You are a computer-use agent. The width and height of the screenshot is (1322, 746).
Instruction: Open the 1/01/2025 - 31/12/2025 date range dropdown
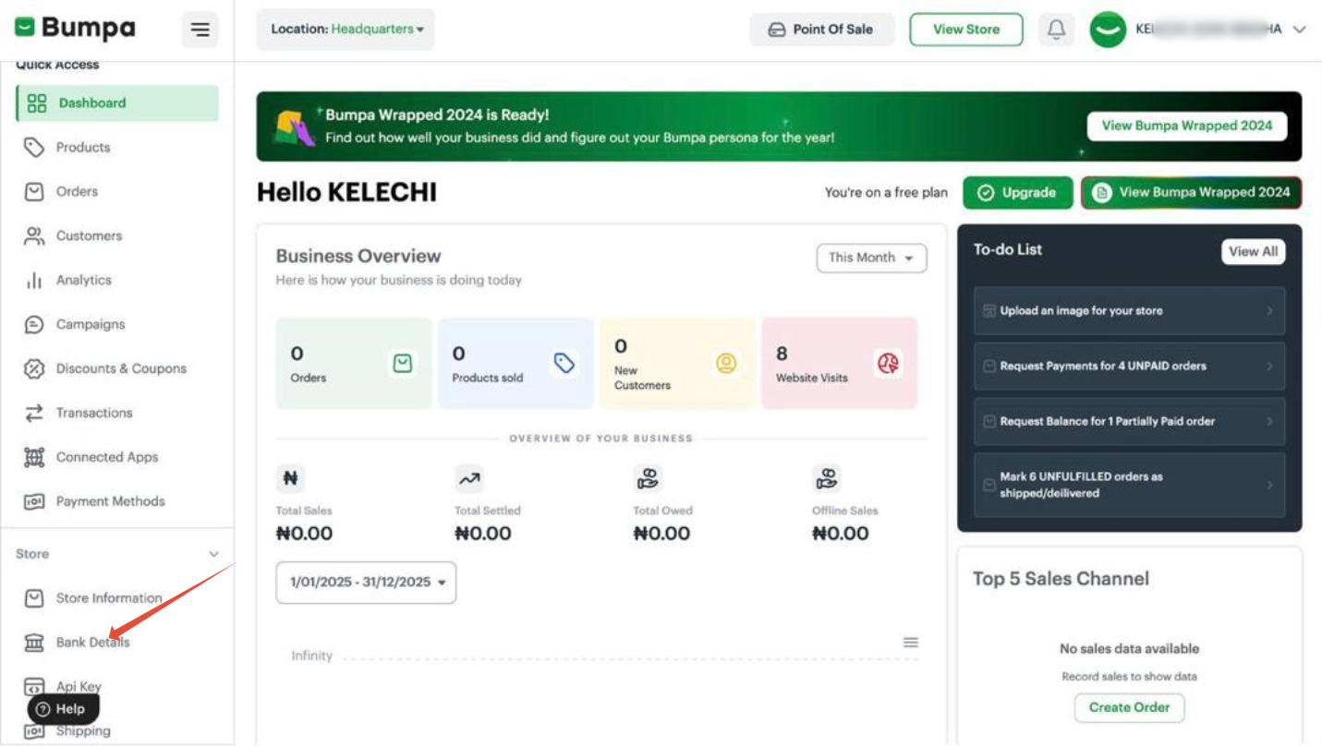coord(366,583)
